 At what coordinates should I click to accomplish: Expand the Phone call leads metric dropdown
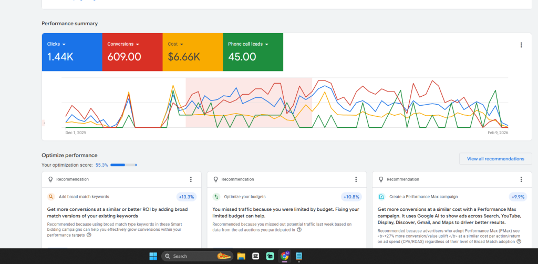[266, 44]
